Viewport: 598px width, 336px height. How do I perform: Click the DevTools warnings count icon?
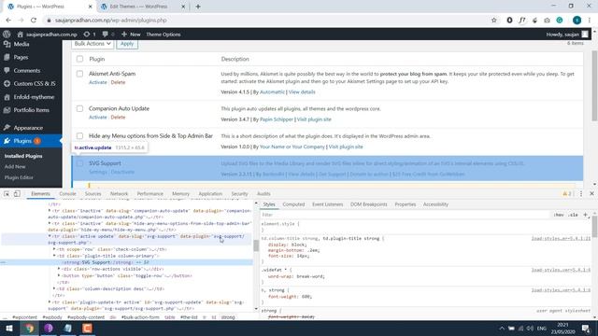[x=567, y=193]
